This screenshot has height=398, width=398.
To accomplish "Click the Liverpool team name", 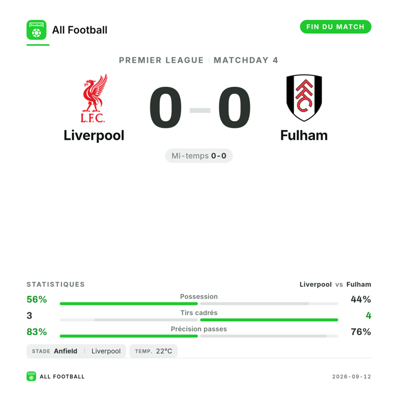I will tap(94, 135).
